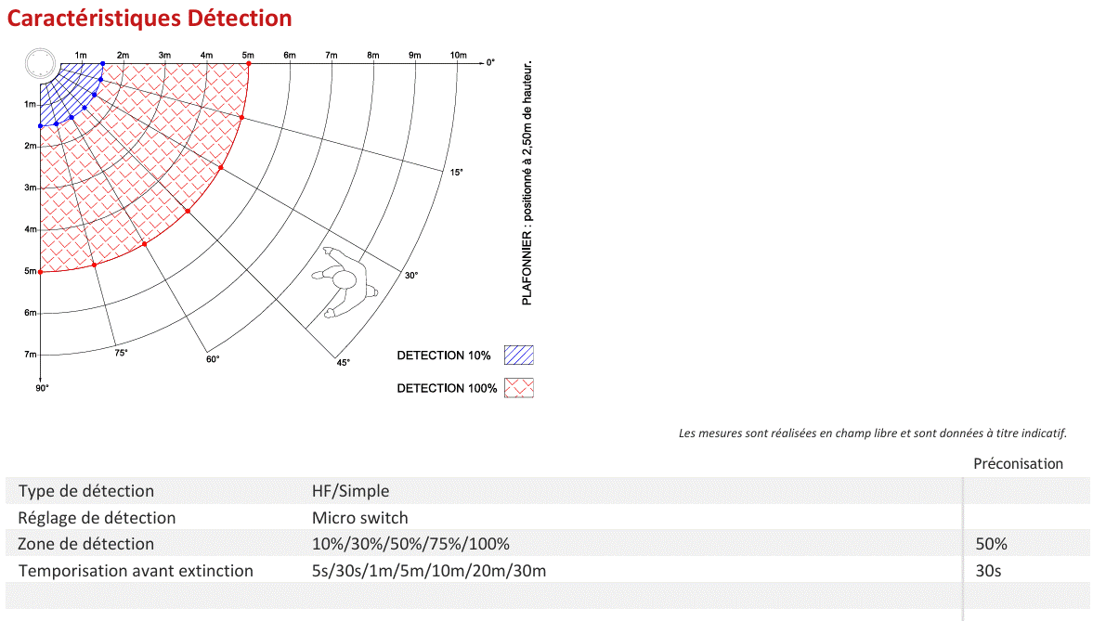Click the person figure in the diagram

tap(344, 282)
